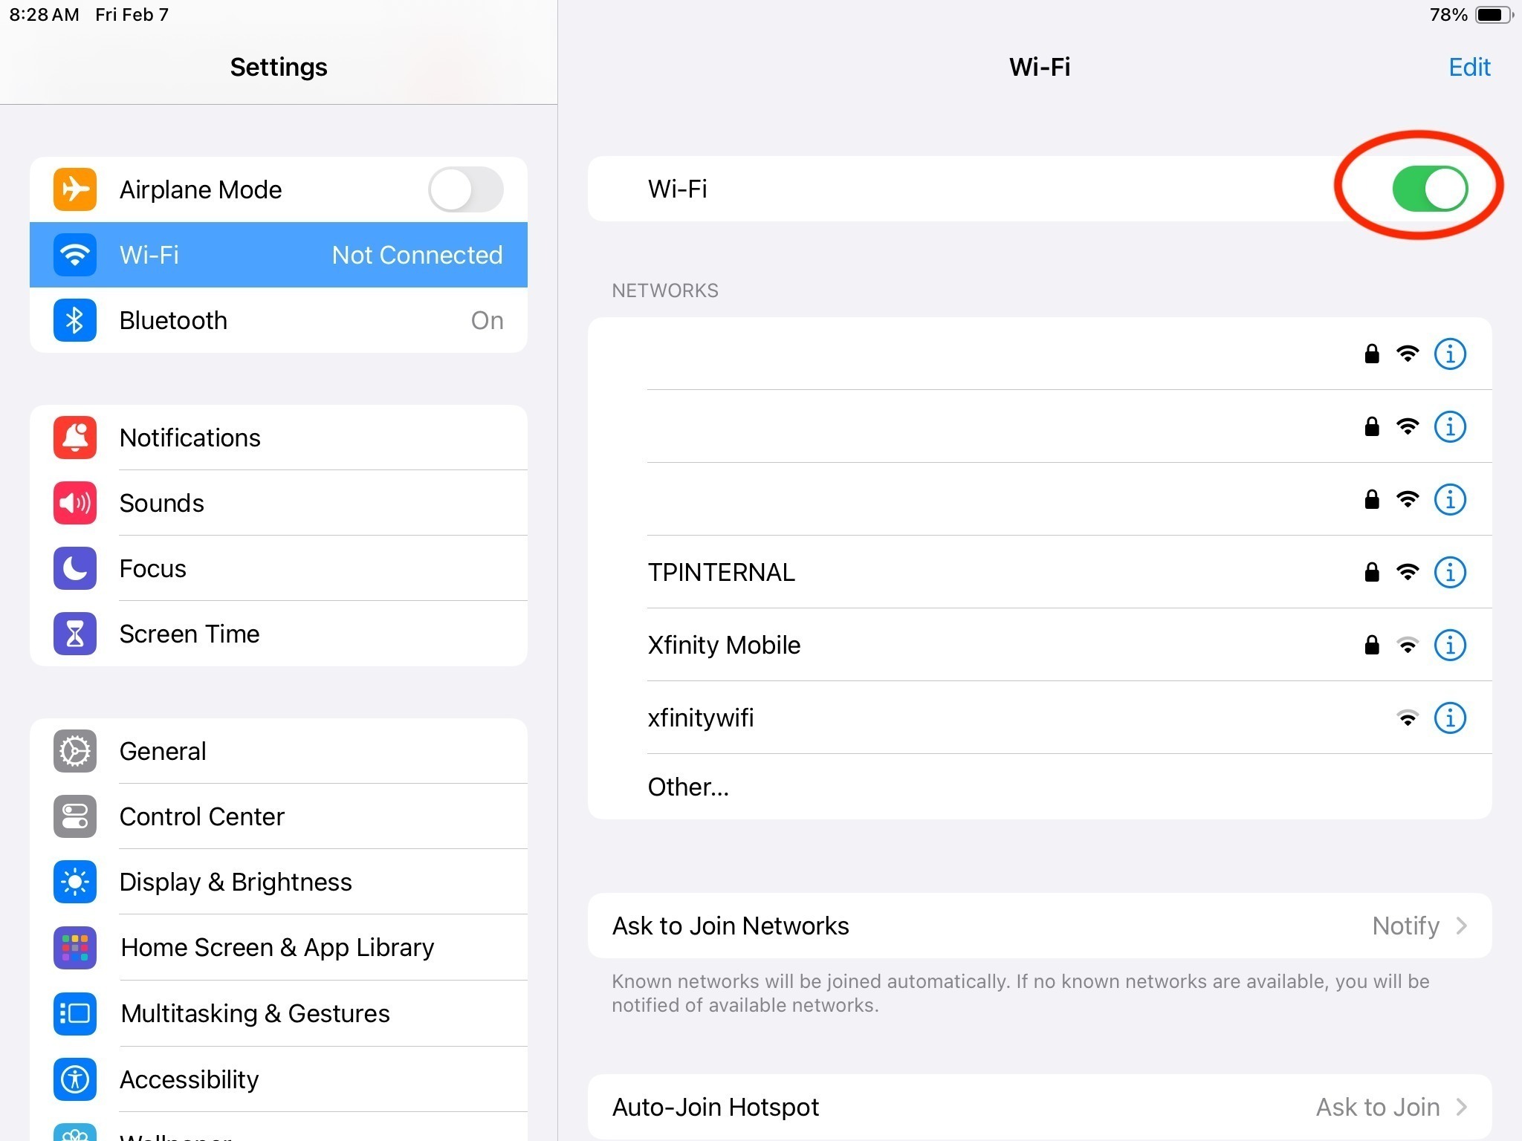Enable the Airplane Mode switch

pos(466,189)
